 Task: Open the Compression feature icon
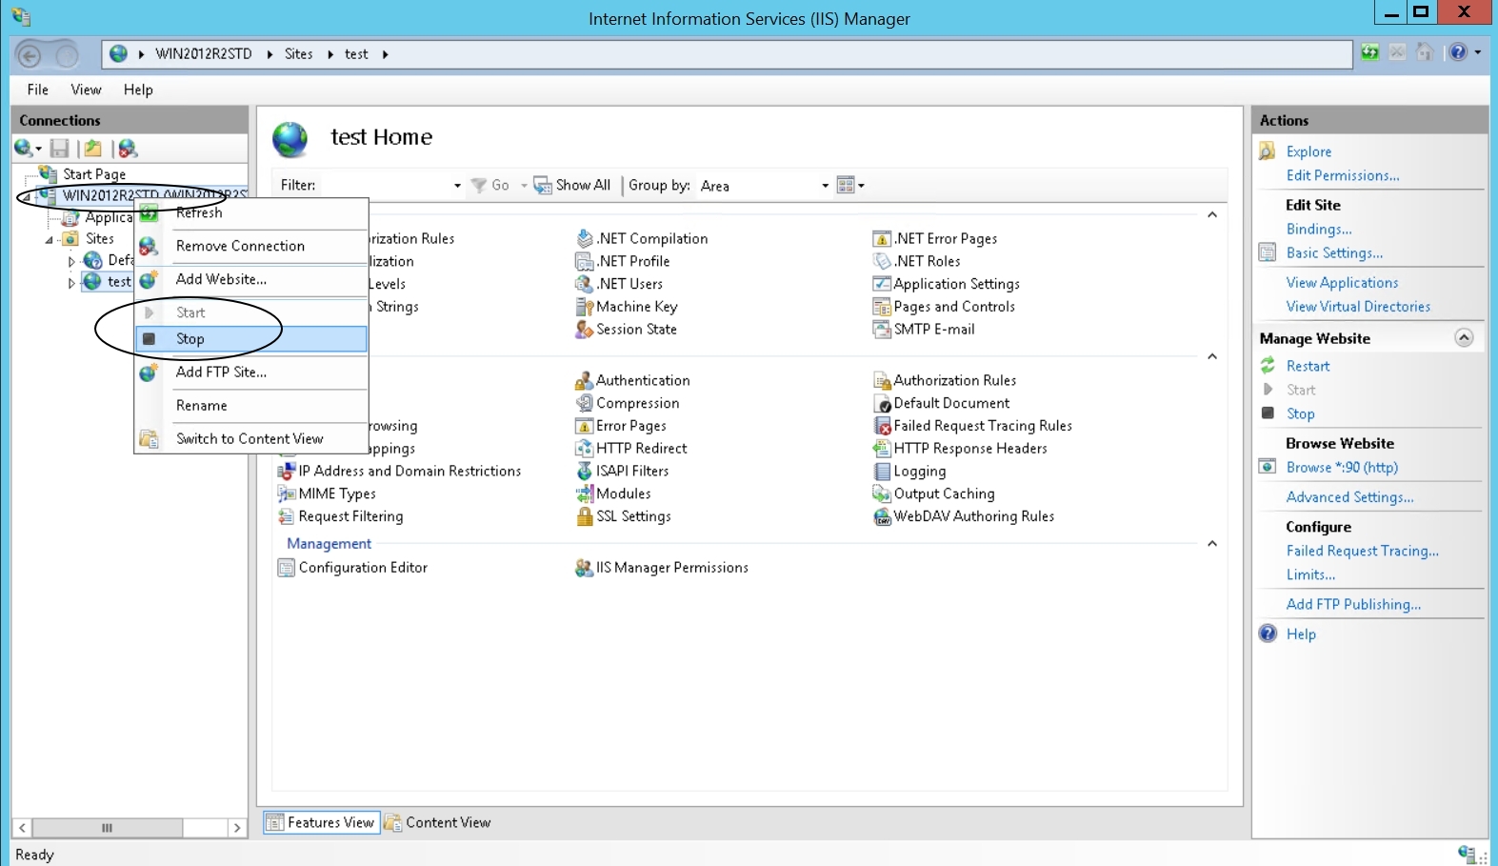(x=585, y=404)
